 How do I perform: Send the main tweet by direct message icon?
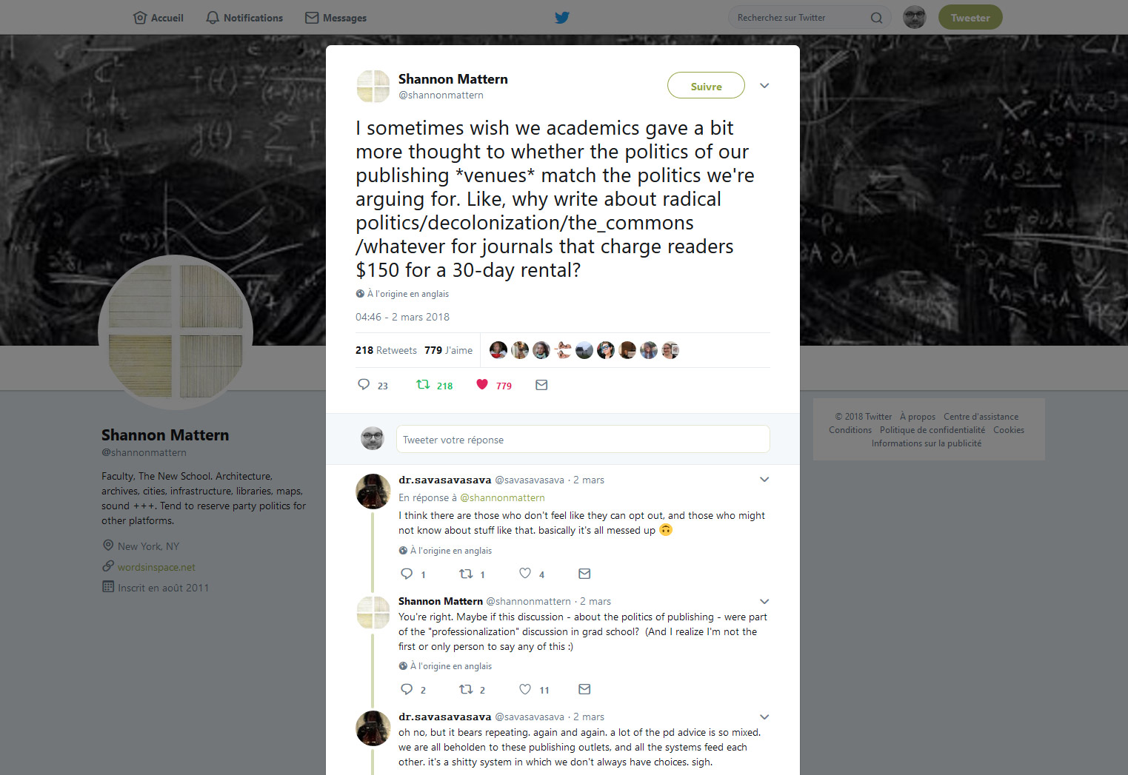(541, 385)
